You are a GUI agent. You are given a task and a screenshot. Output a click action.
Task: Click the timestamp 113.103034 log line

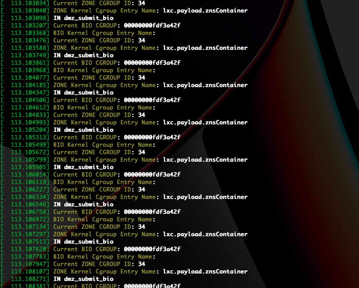tap(73, 3)
